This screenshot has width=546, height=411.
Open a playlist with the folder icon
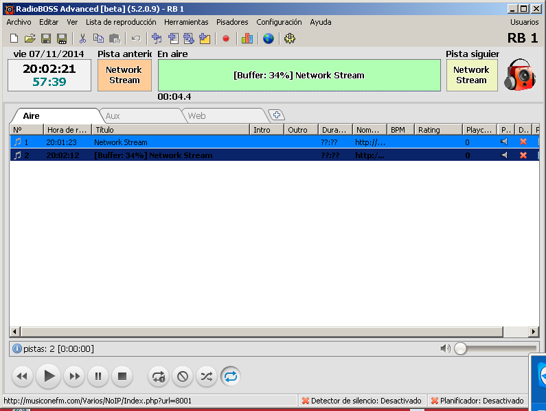[30, 38]
